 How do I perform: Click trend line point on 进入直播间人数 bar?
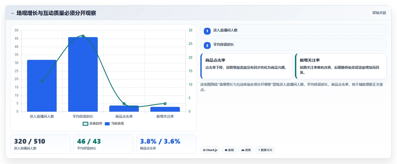tap(42, 81)
